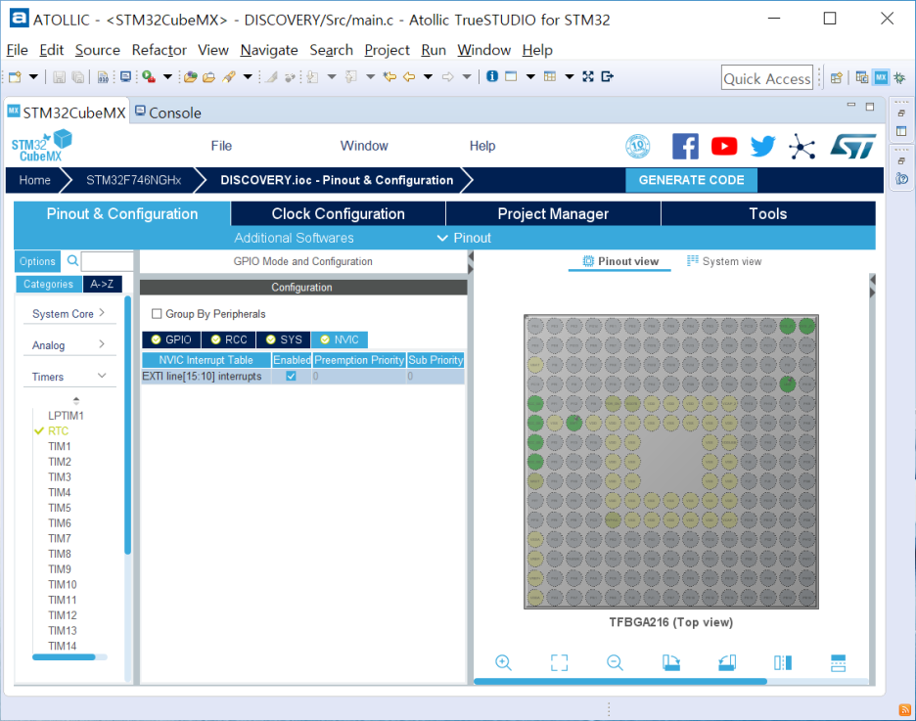Minimize the STM32CubeMX view panel

[x=851, y=106]
